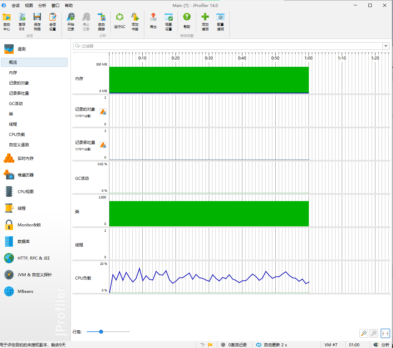Configure telemetries (配置遥测)

(x=220, y=22)
